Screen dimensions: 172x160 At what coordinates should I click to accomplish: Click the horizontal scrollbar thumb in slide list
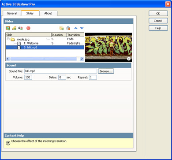click(44, 59)
